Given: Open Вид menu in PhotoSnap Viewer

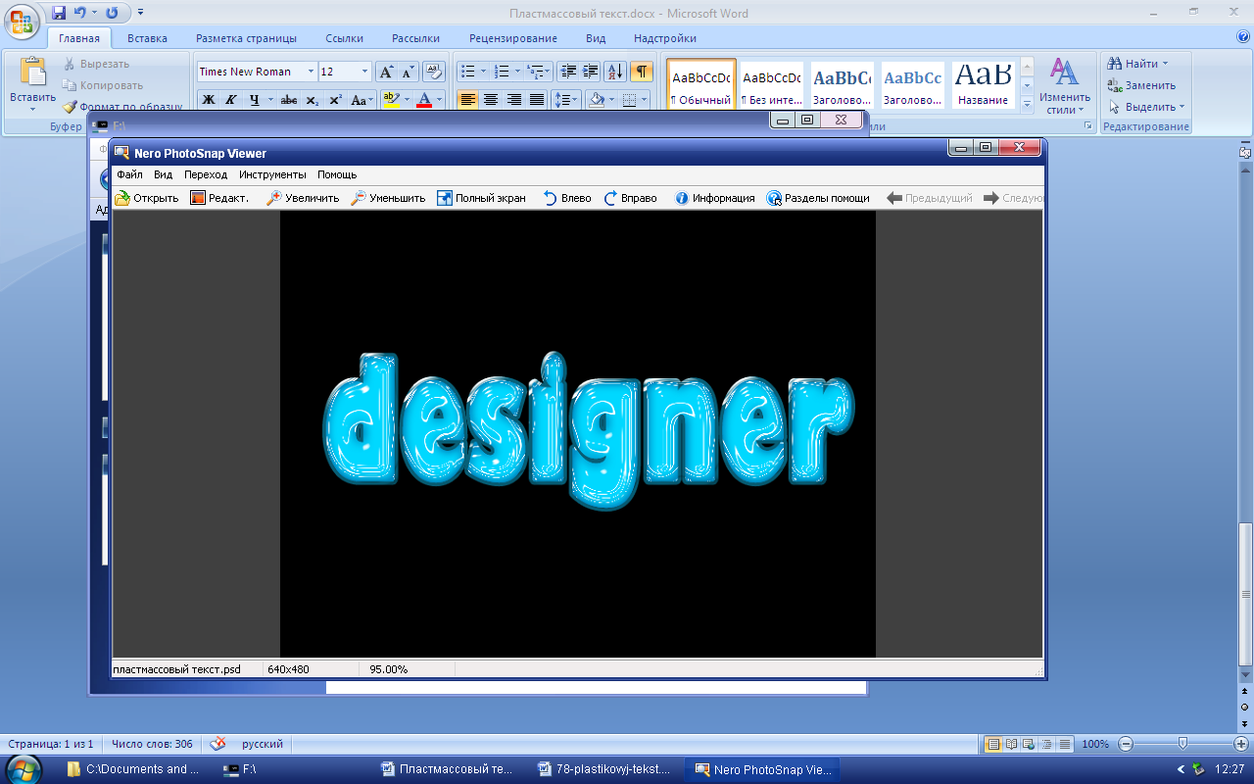Looking at the screenshot, I should pyautogui.click(x=163, y=174).
